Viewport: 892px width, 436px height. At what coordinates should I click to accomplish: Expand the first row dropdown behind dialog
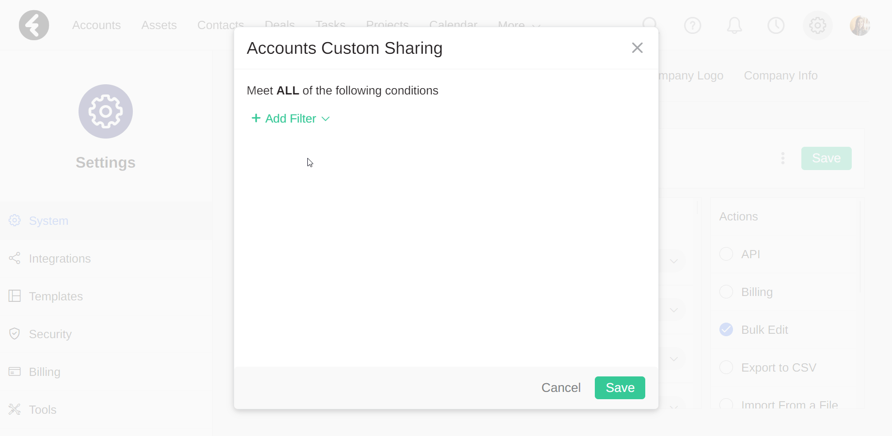673,261
